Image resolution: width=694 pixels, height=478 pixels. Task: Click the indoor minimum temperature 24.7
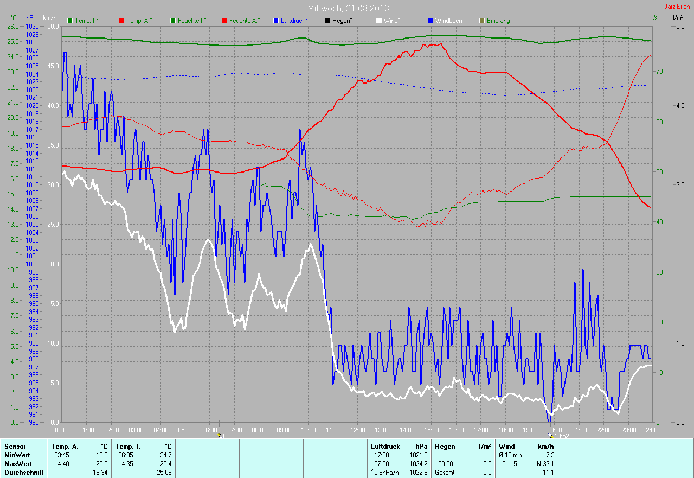pos(165,455)
